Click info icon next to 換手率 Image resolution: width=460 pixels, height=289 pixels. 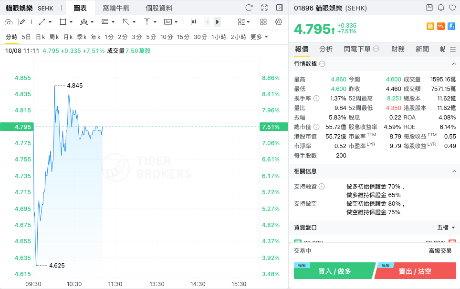(x=316, y=99)
